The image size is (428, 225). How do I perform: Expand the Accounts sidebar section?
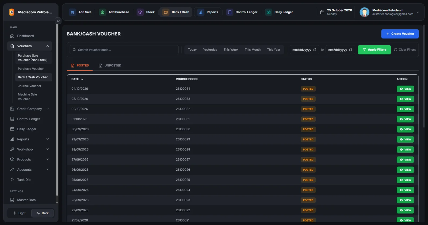29,169
